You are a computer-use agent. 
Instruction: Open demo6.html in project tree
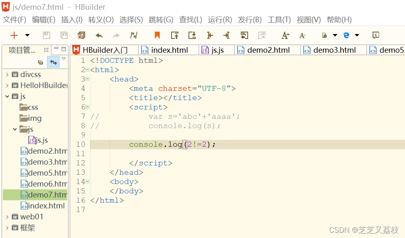(x=44, y=184)
